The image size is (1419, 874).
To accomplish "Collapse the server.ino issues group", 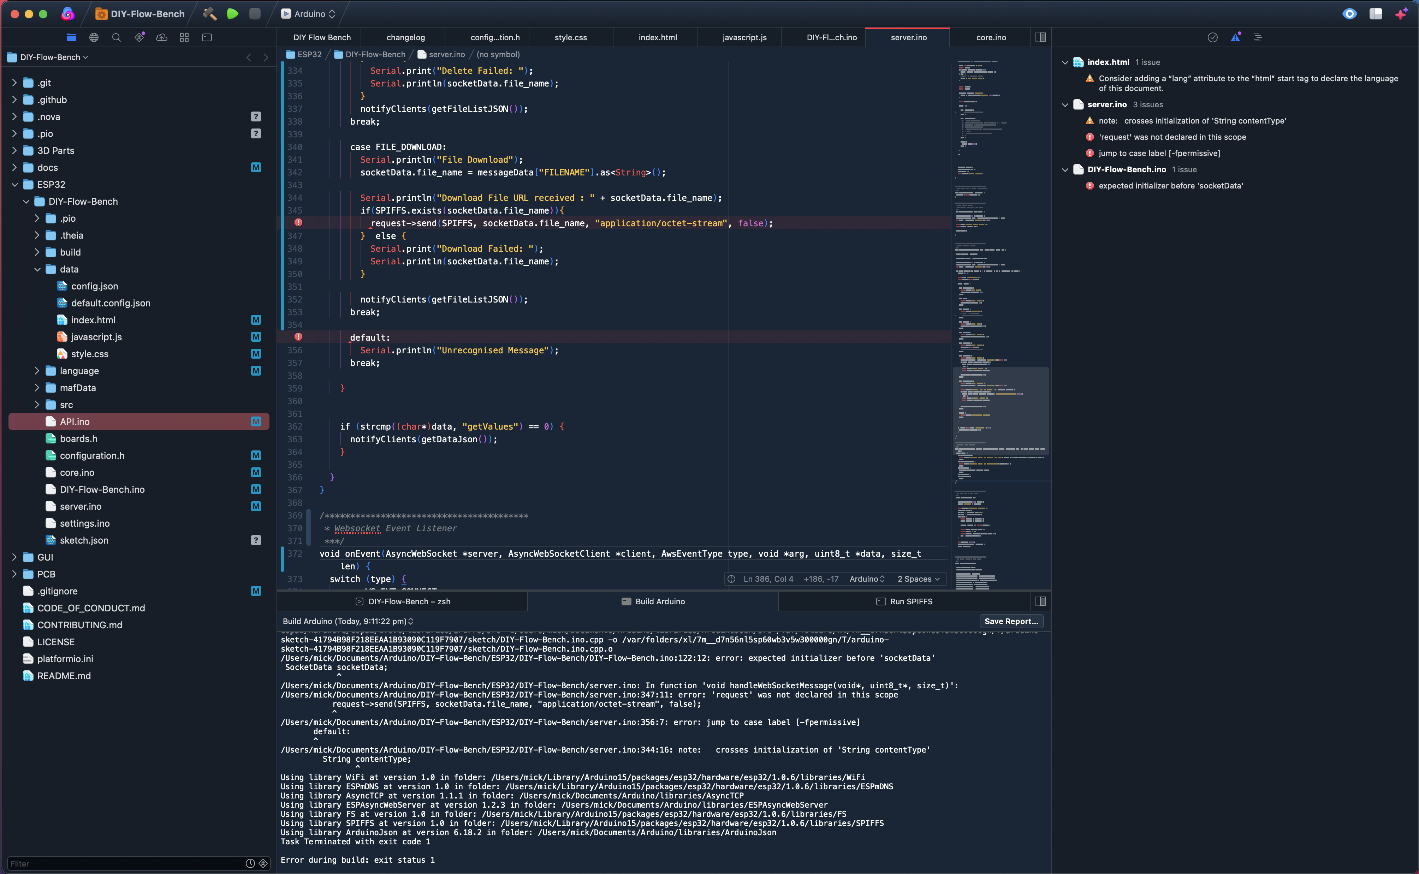I will click(1065, 104).
